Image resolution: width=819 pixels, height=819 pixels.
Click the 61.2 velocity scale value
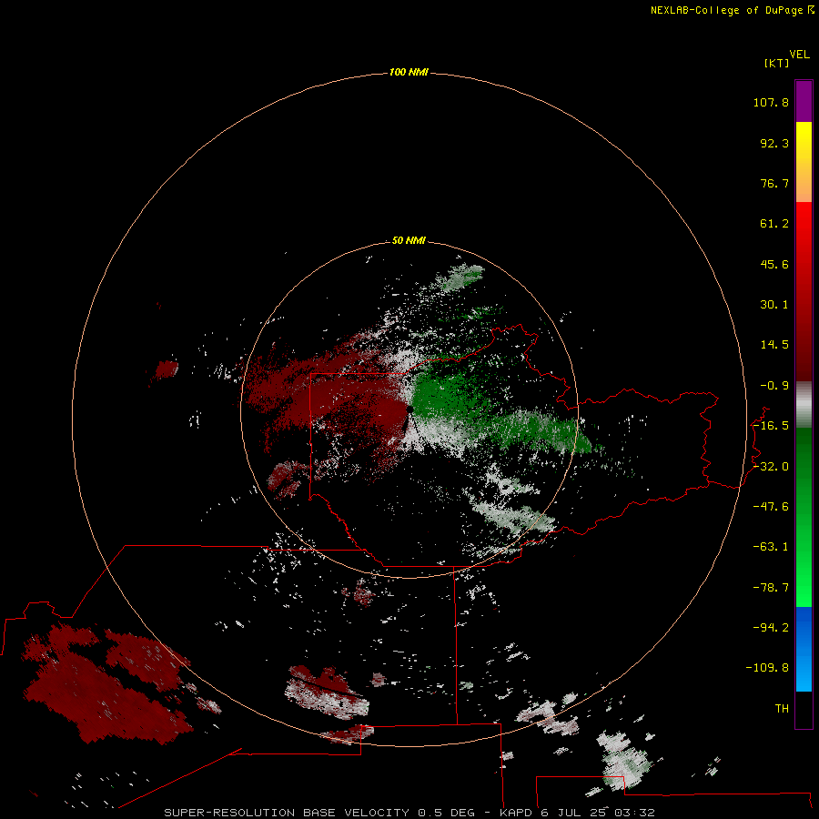(x=774, y=224)
